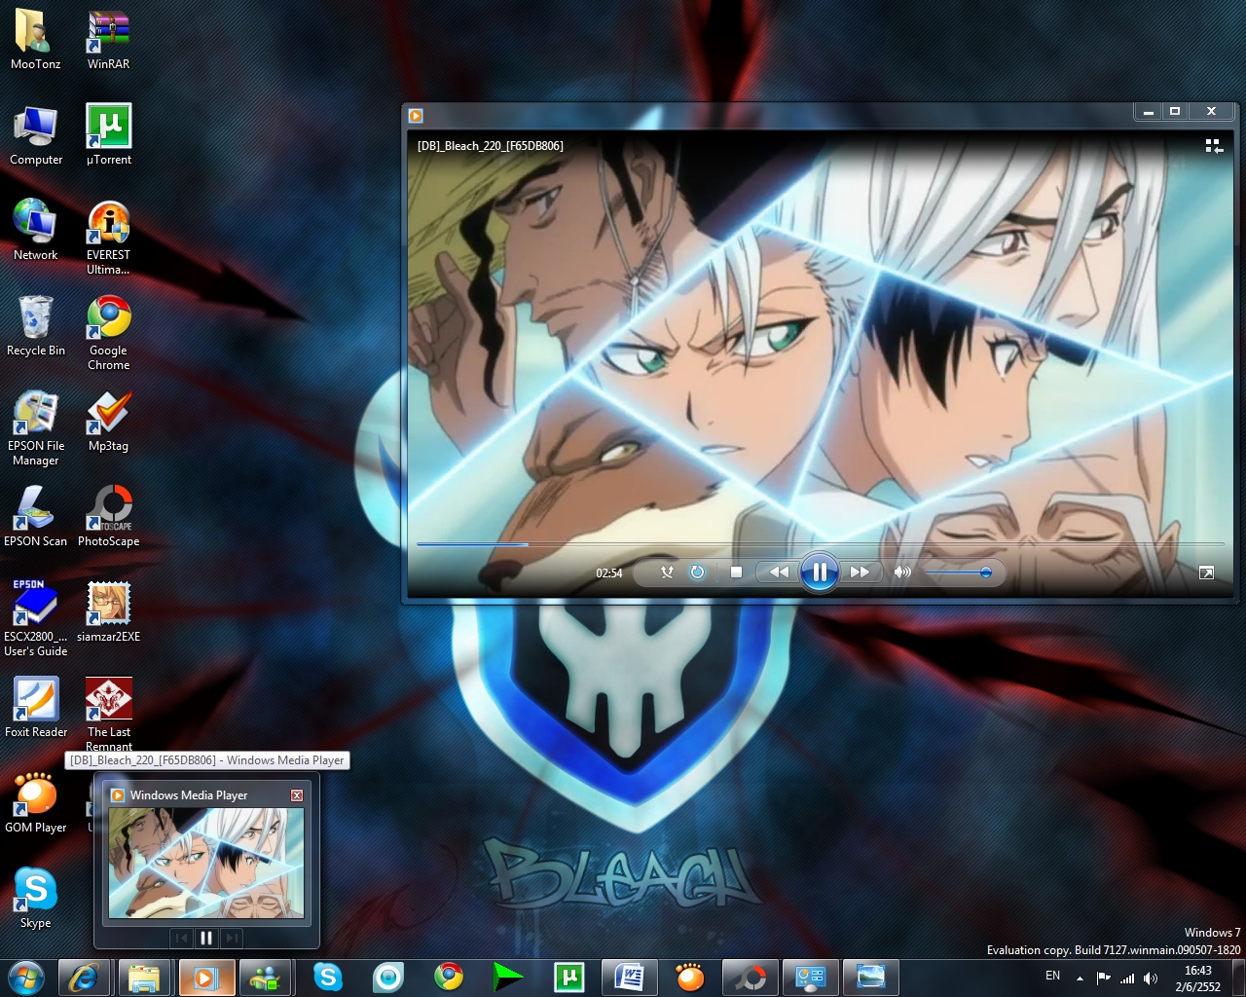Click the Windows Media Player title icon

(x=416, y=115)
